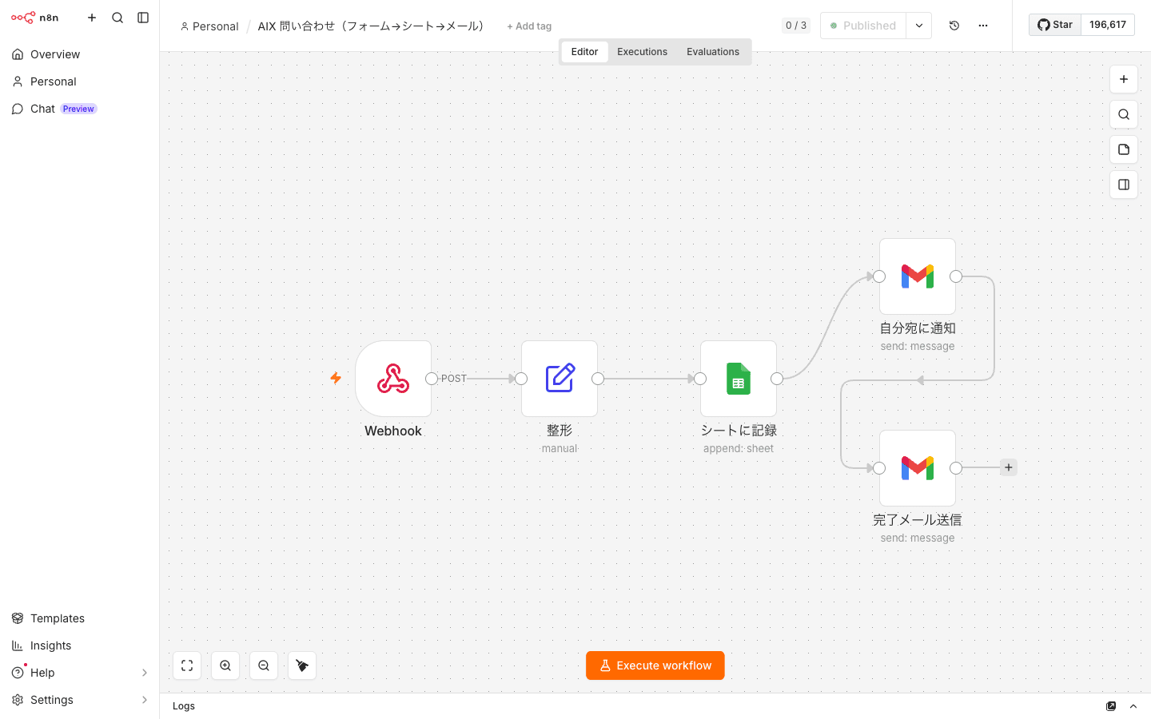Click the 196,617 star count
Image resolution: width=1151 pixels, height=719 pixels.
point(1108,25)
